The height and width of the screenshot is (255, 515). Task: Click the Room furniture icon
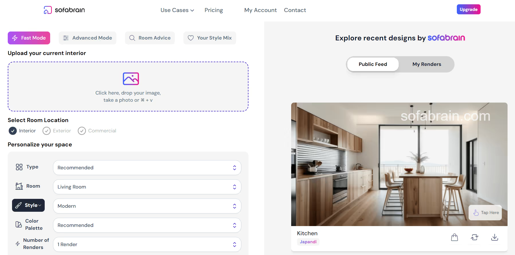coord(19,186)
